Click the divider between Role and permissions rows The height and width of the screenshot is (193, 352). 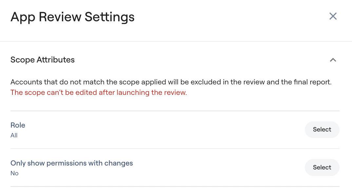coord(175,149)
